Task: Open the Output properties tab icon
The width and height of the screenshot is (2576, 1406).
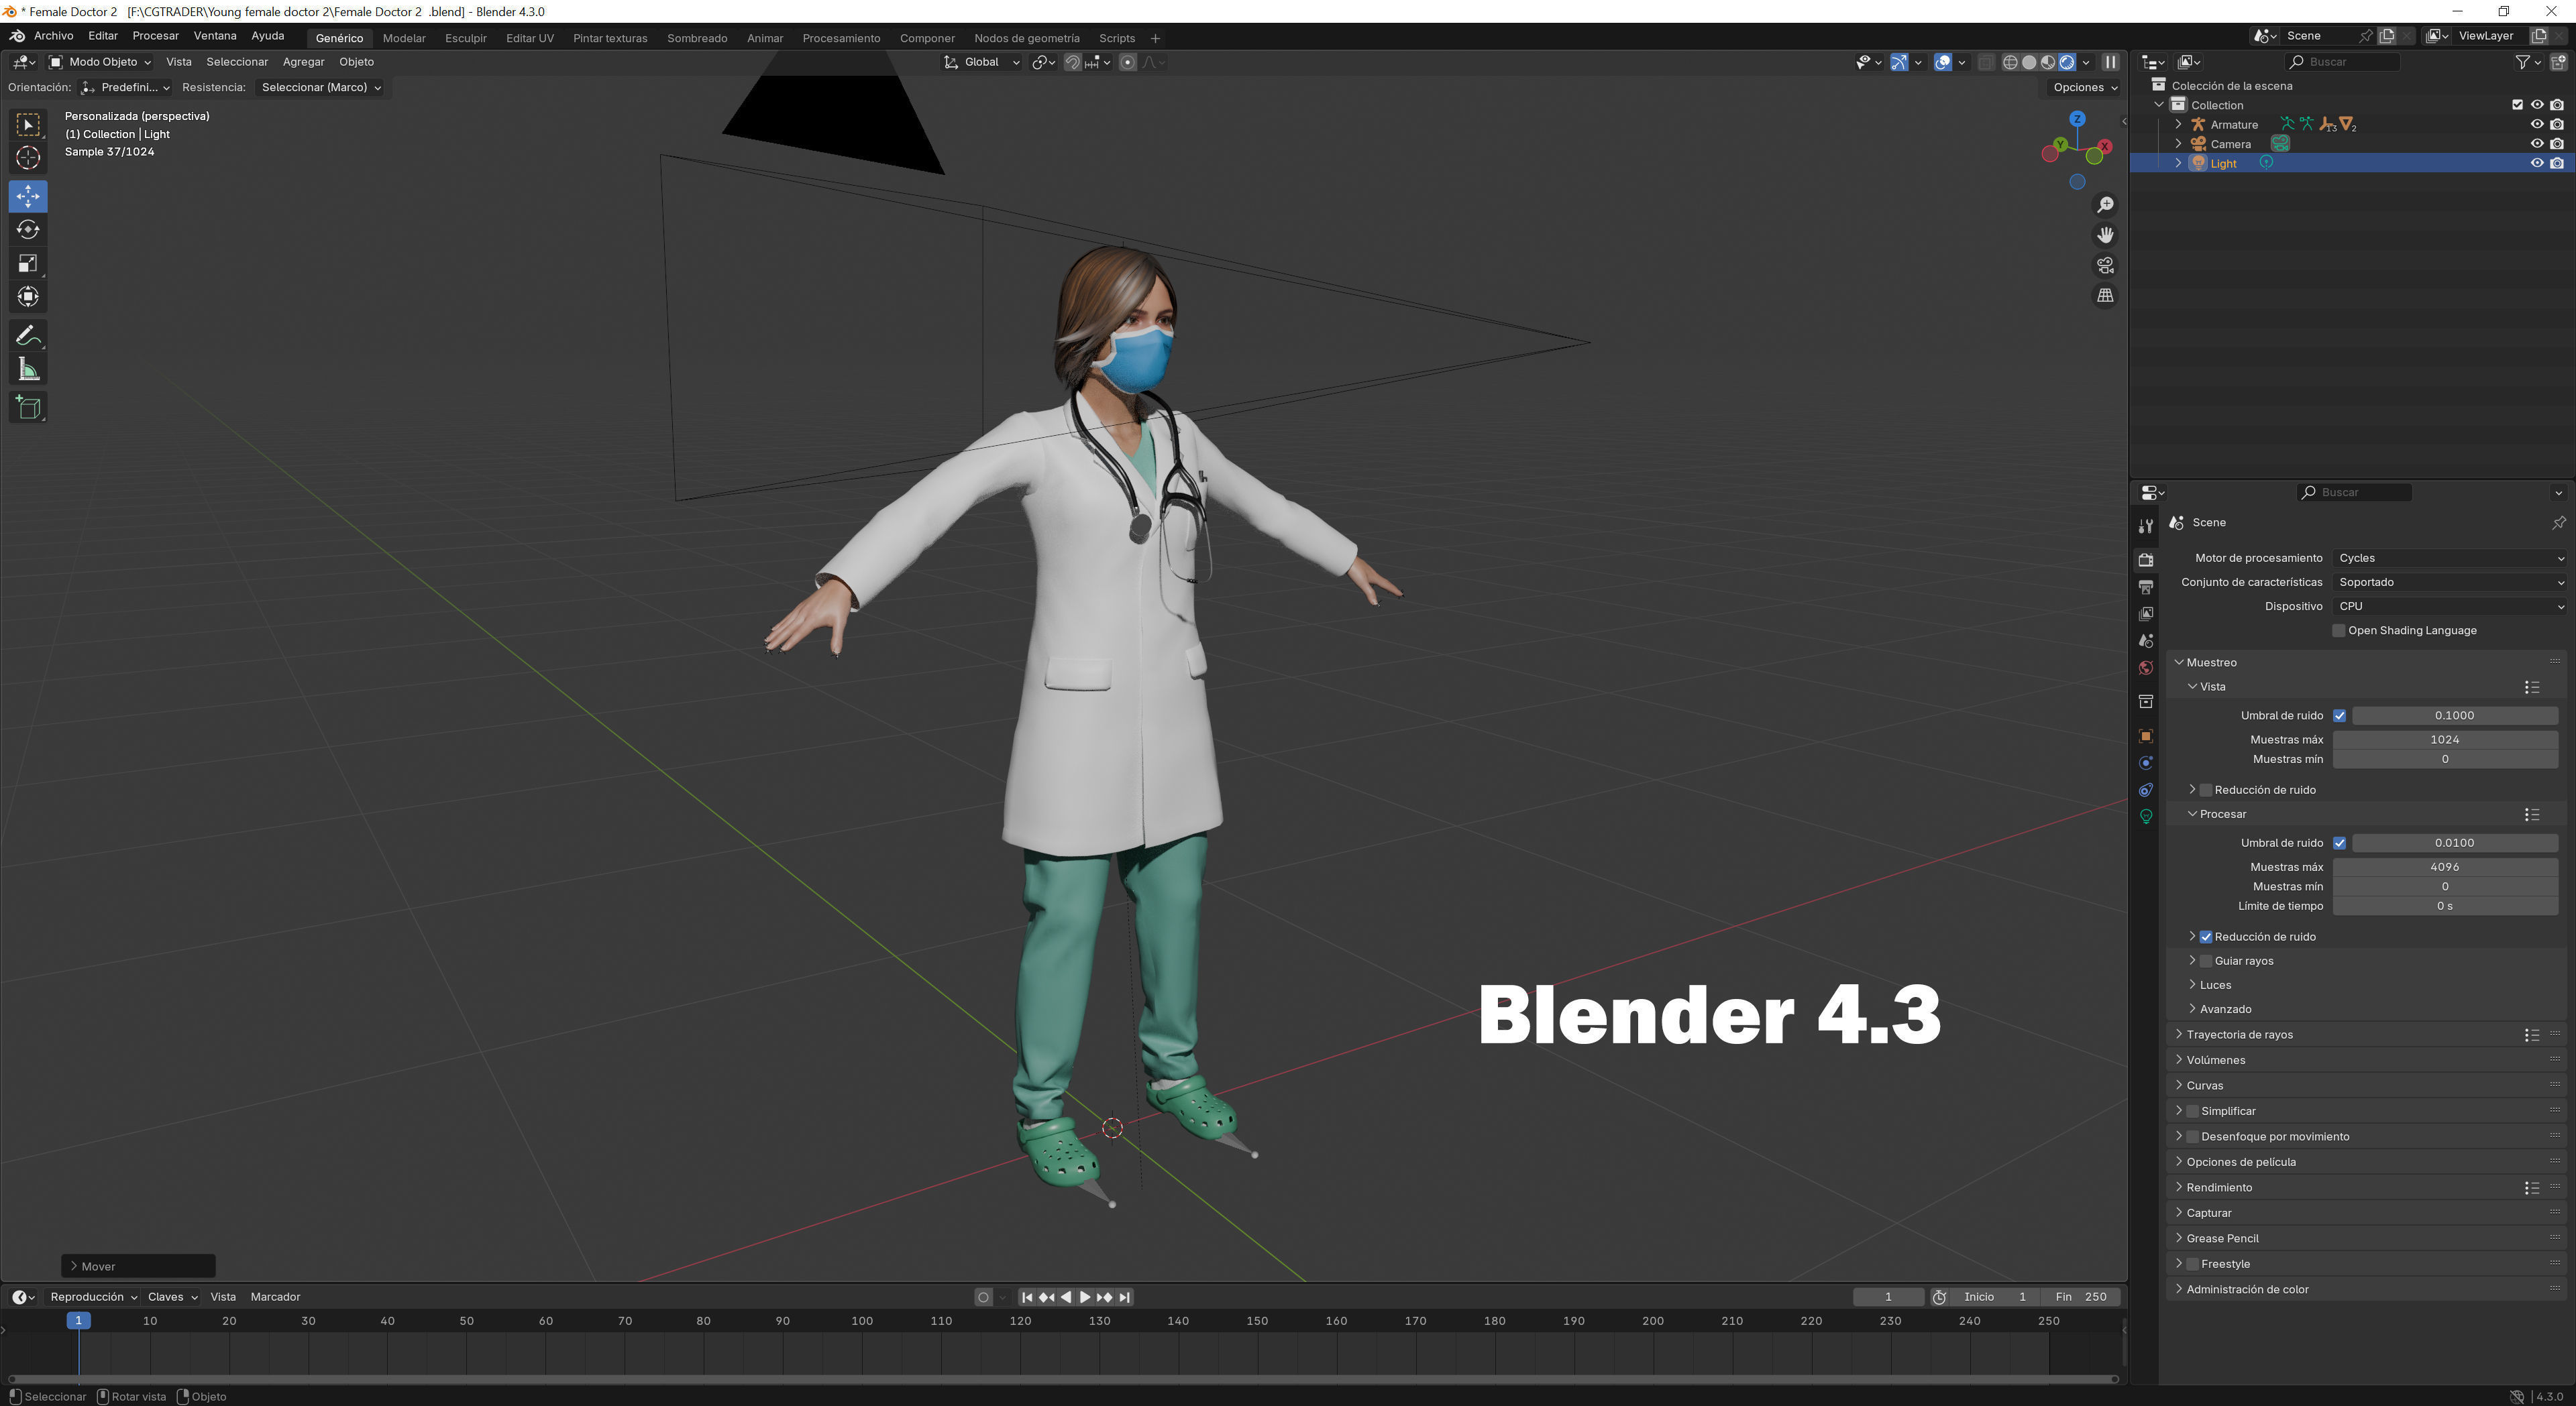Action: (x=2145, y=587)
